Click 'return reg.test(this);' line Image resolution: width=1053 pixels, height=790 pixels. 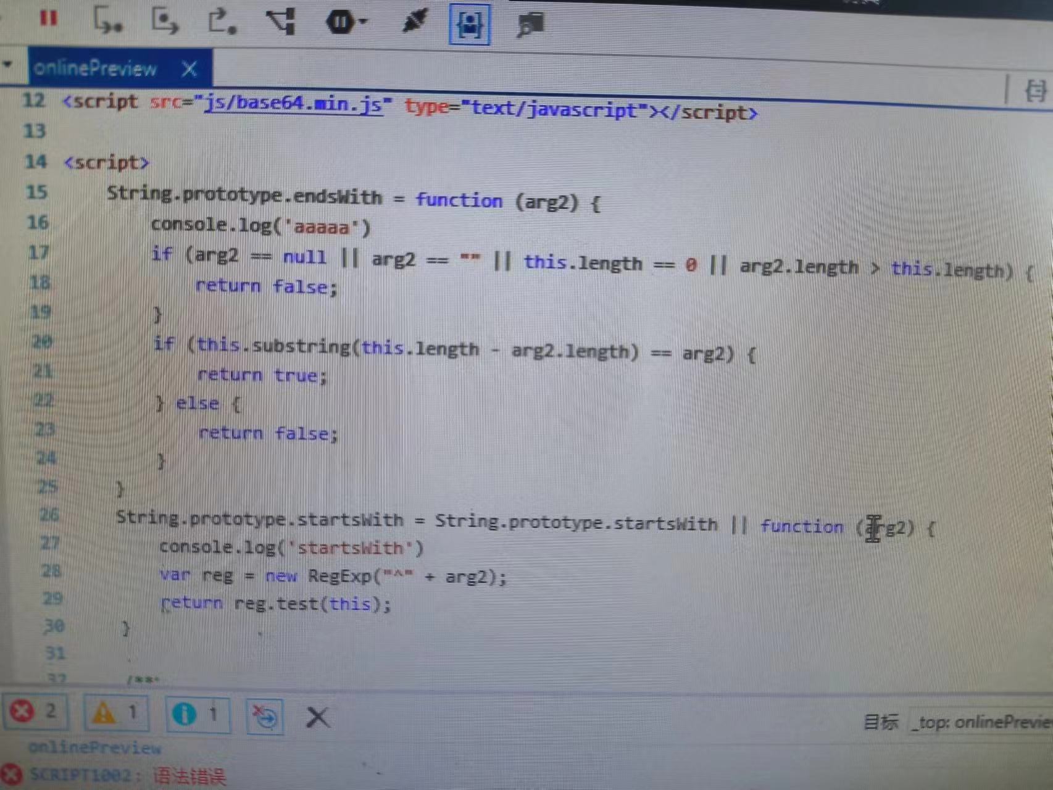pyautogui.click(x=276, y=603)
